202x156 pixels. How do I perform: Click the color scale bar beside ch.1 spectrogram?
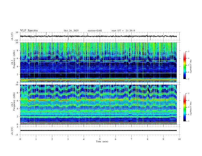pyautogui.click(x=184, y=65)
